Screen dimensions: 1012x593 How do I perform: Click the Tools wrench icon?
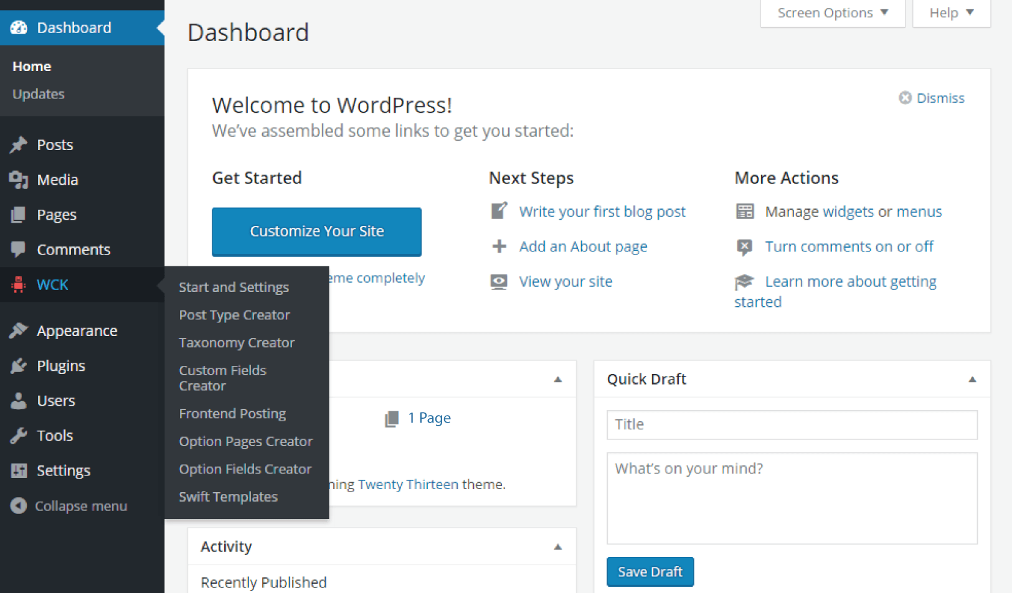point(19,436)
